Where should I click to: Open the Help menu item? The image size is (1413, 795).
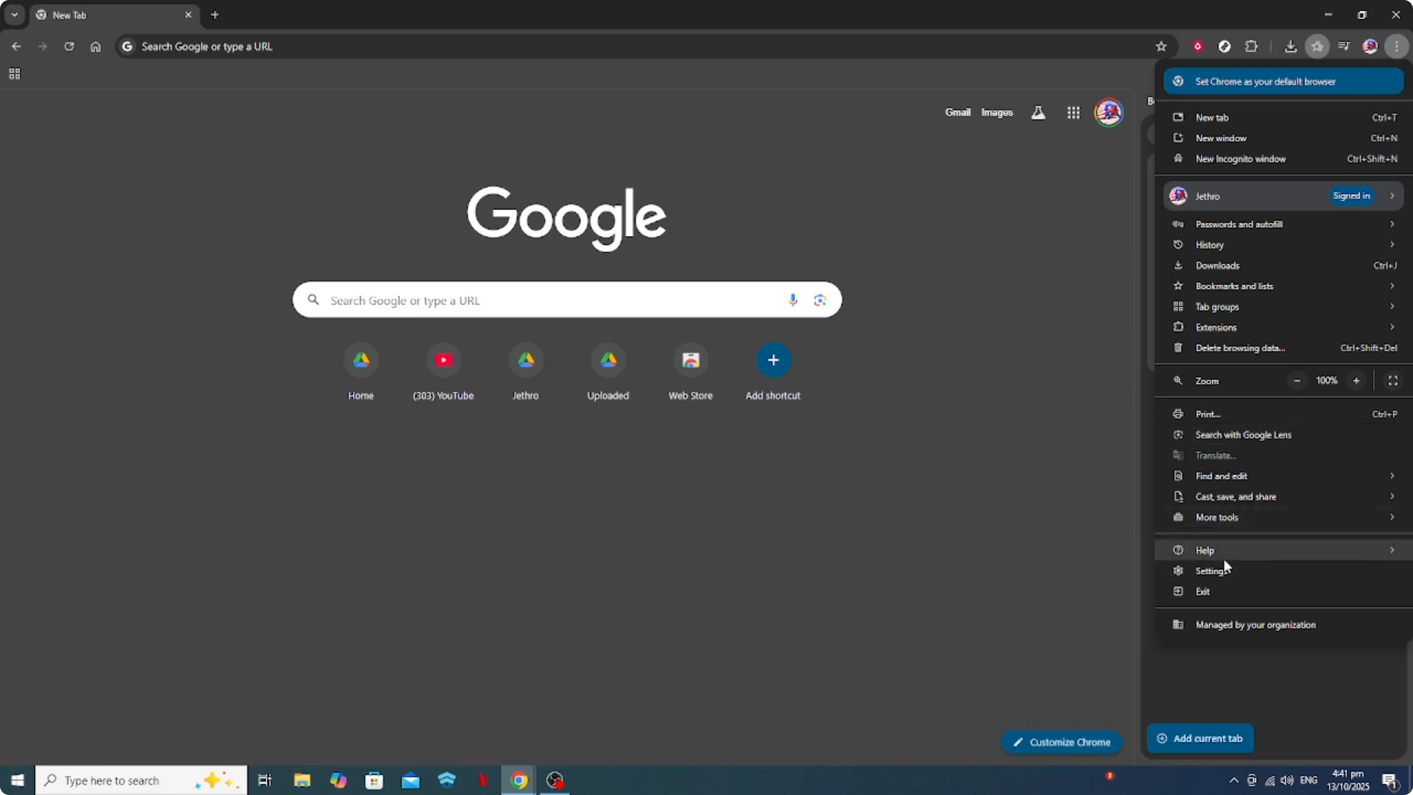(1283, 550)
